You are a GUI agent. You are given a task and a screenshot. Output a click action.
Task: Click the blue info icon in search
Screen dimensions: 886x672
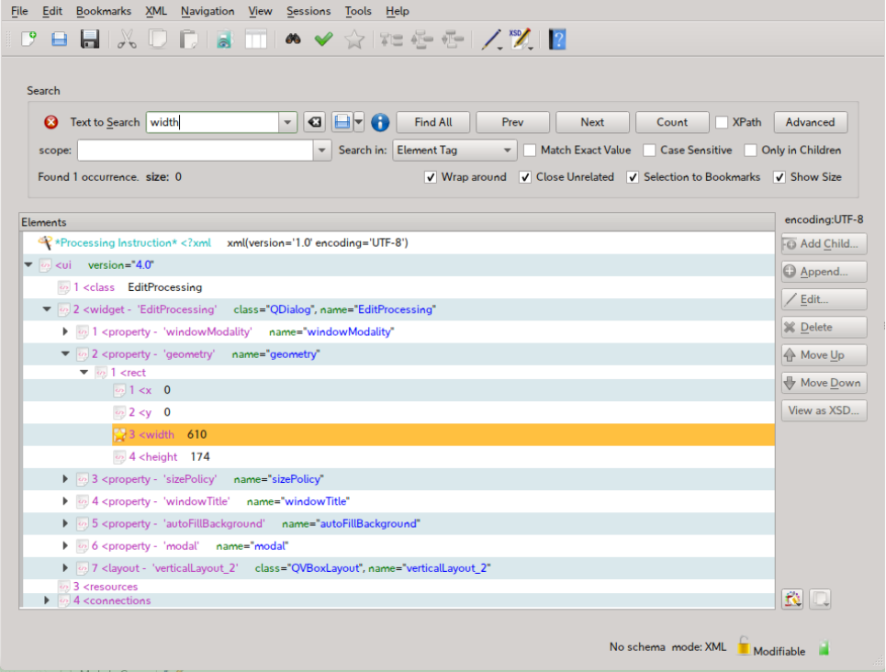coord(380,123)
